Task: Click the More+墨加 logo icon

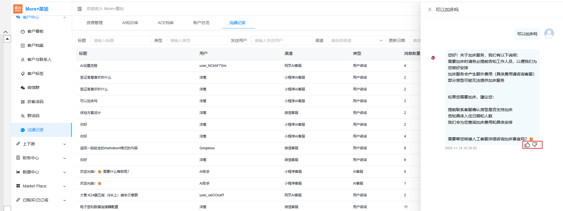Action: [x=18, y=9]
